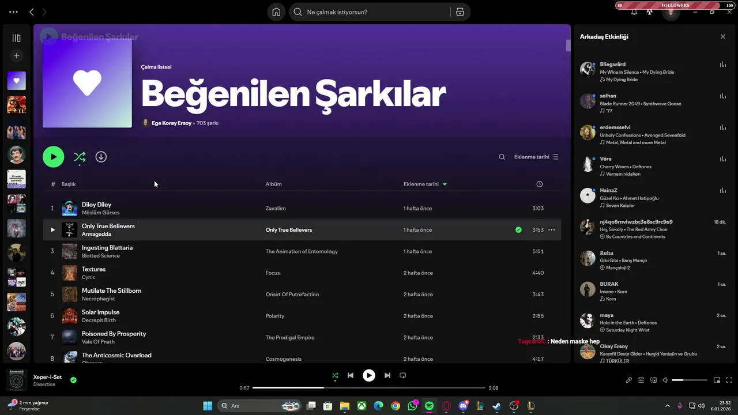Play the Only True Believers row

[x=52, y=230]
